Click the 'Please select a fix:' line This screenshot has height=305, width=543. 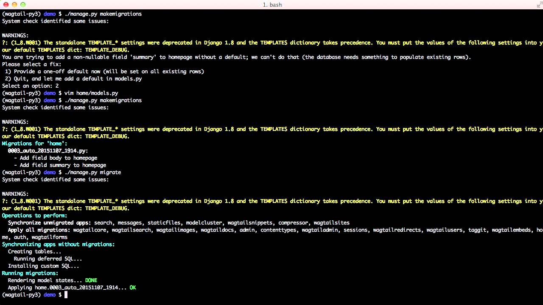32,64
